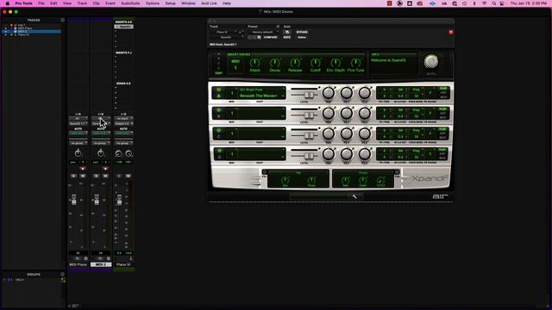Open plugin preset factory default dropdown

coord(263,32)
